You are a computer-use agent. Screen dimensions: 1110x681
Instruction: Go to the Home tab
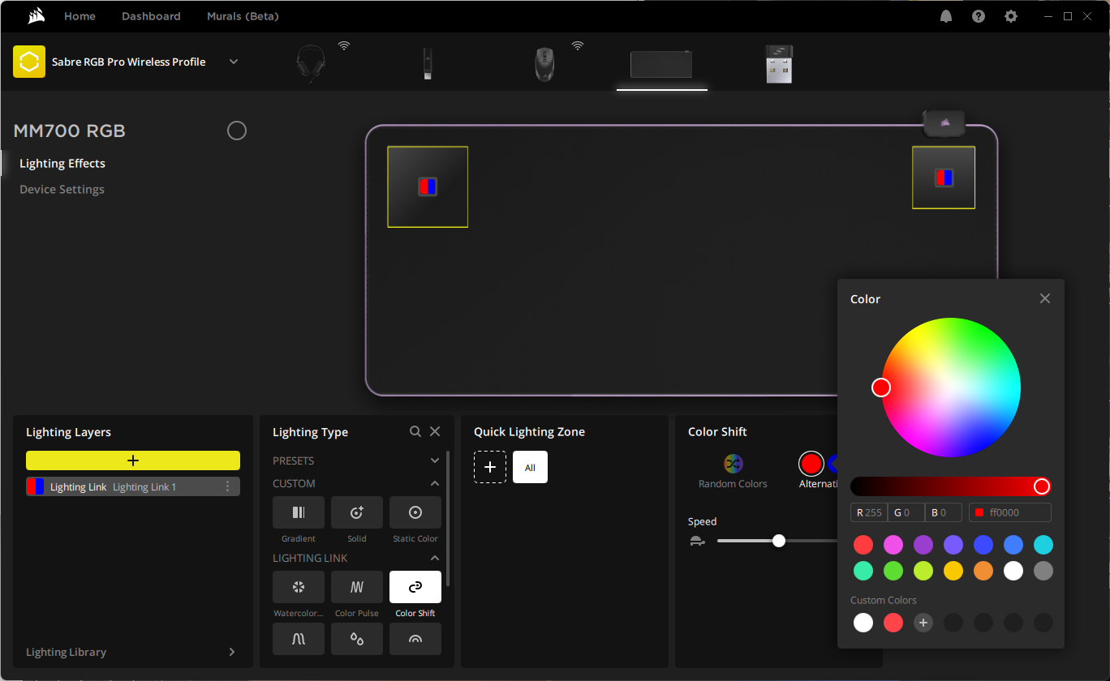[80, 16]
